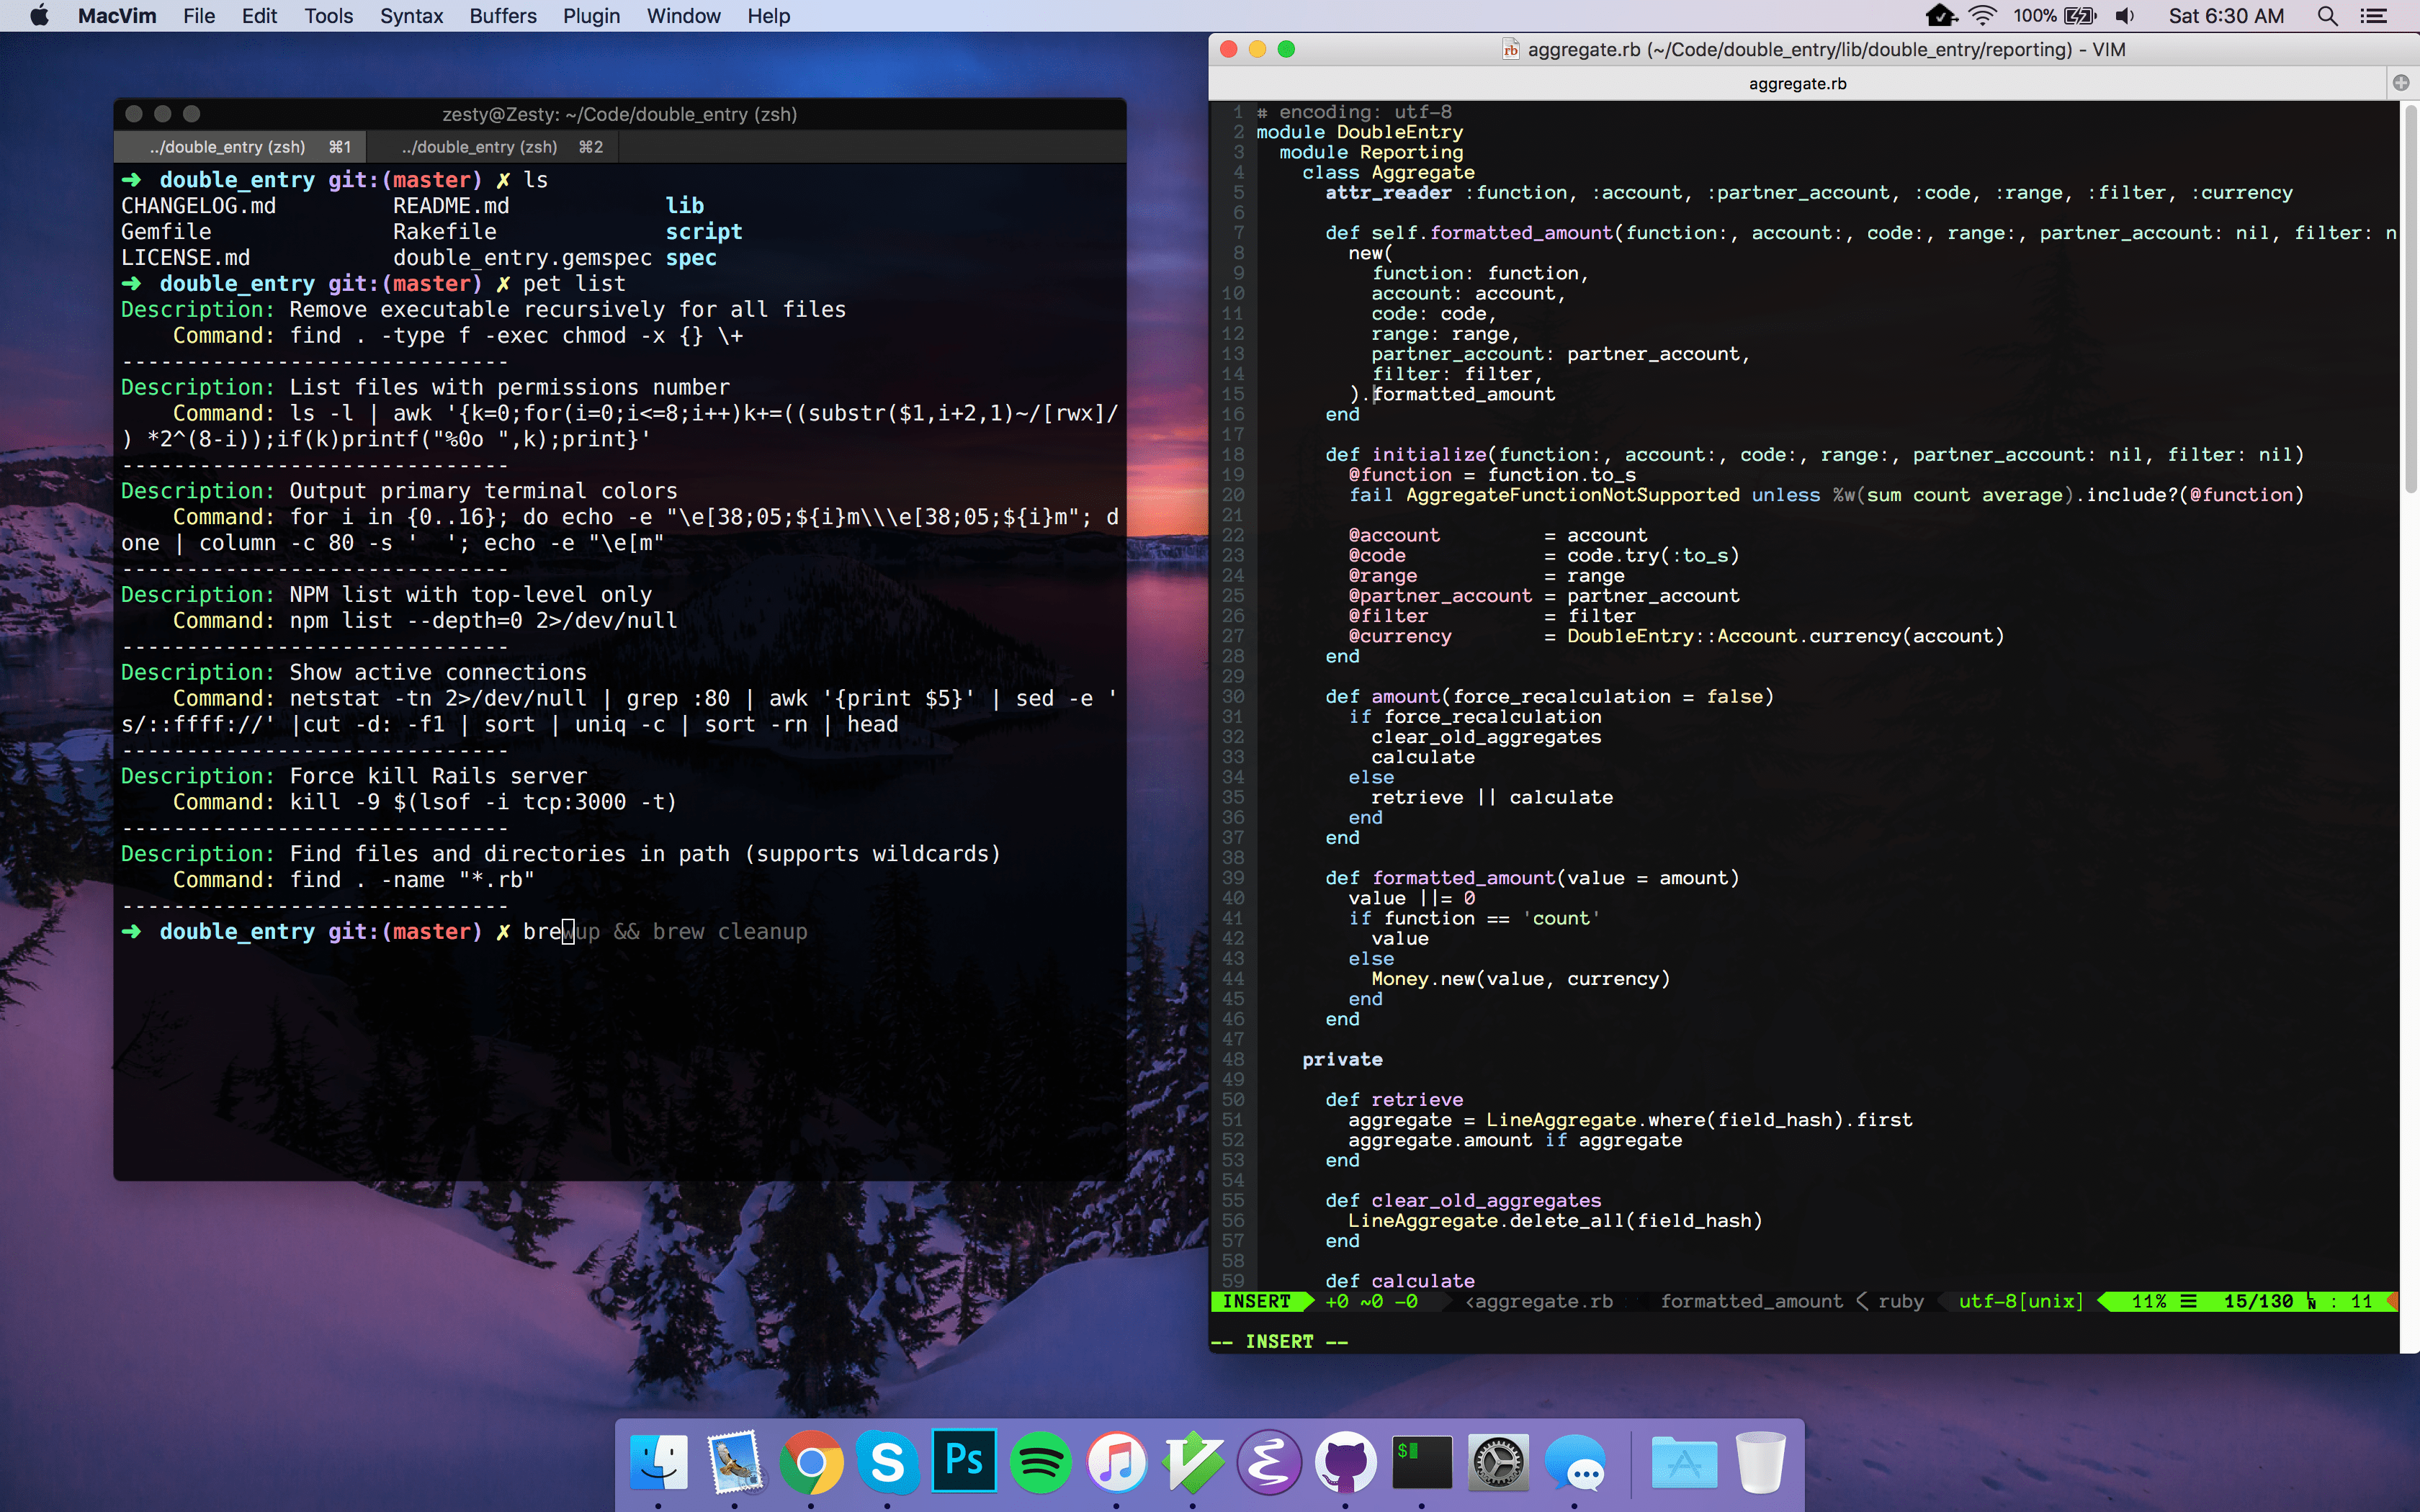2420x1512 pixels.
Task: Open Messages app in the dock
Action: 1575,1462
